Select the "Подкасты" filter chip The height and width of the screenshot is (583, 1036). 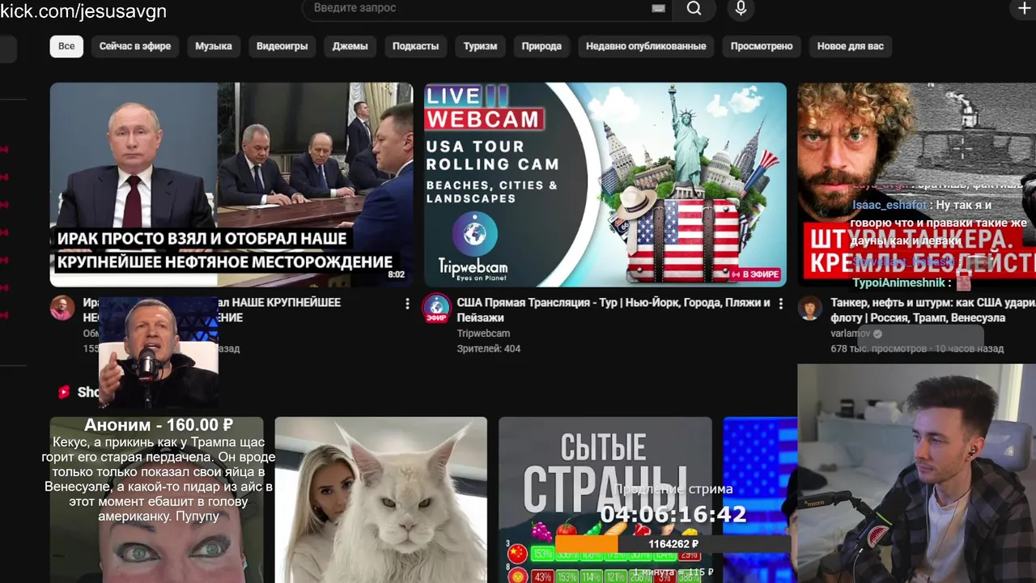pyautogui.click(x=415, y=46)
